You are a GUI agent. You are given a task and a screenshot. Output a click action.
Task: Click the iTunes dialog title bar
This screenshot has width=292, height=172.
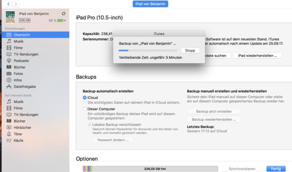click(x=159, y=34)
